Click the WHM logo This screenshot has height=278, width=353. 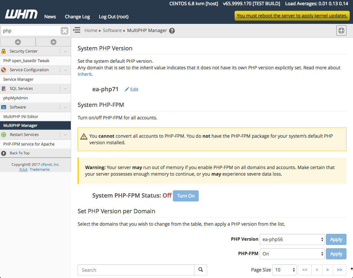tap(21, 14)
